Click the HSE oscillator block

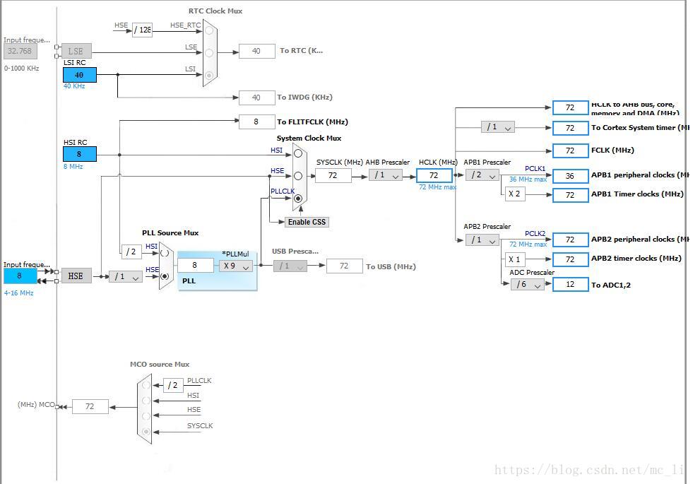(76, 276)
